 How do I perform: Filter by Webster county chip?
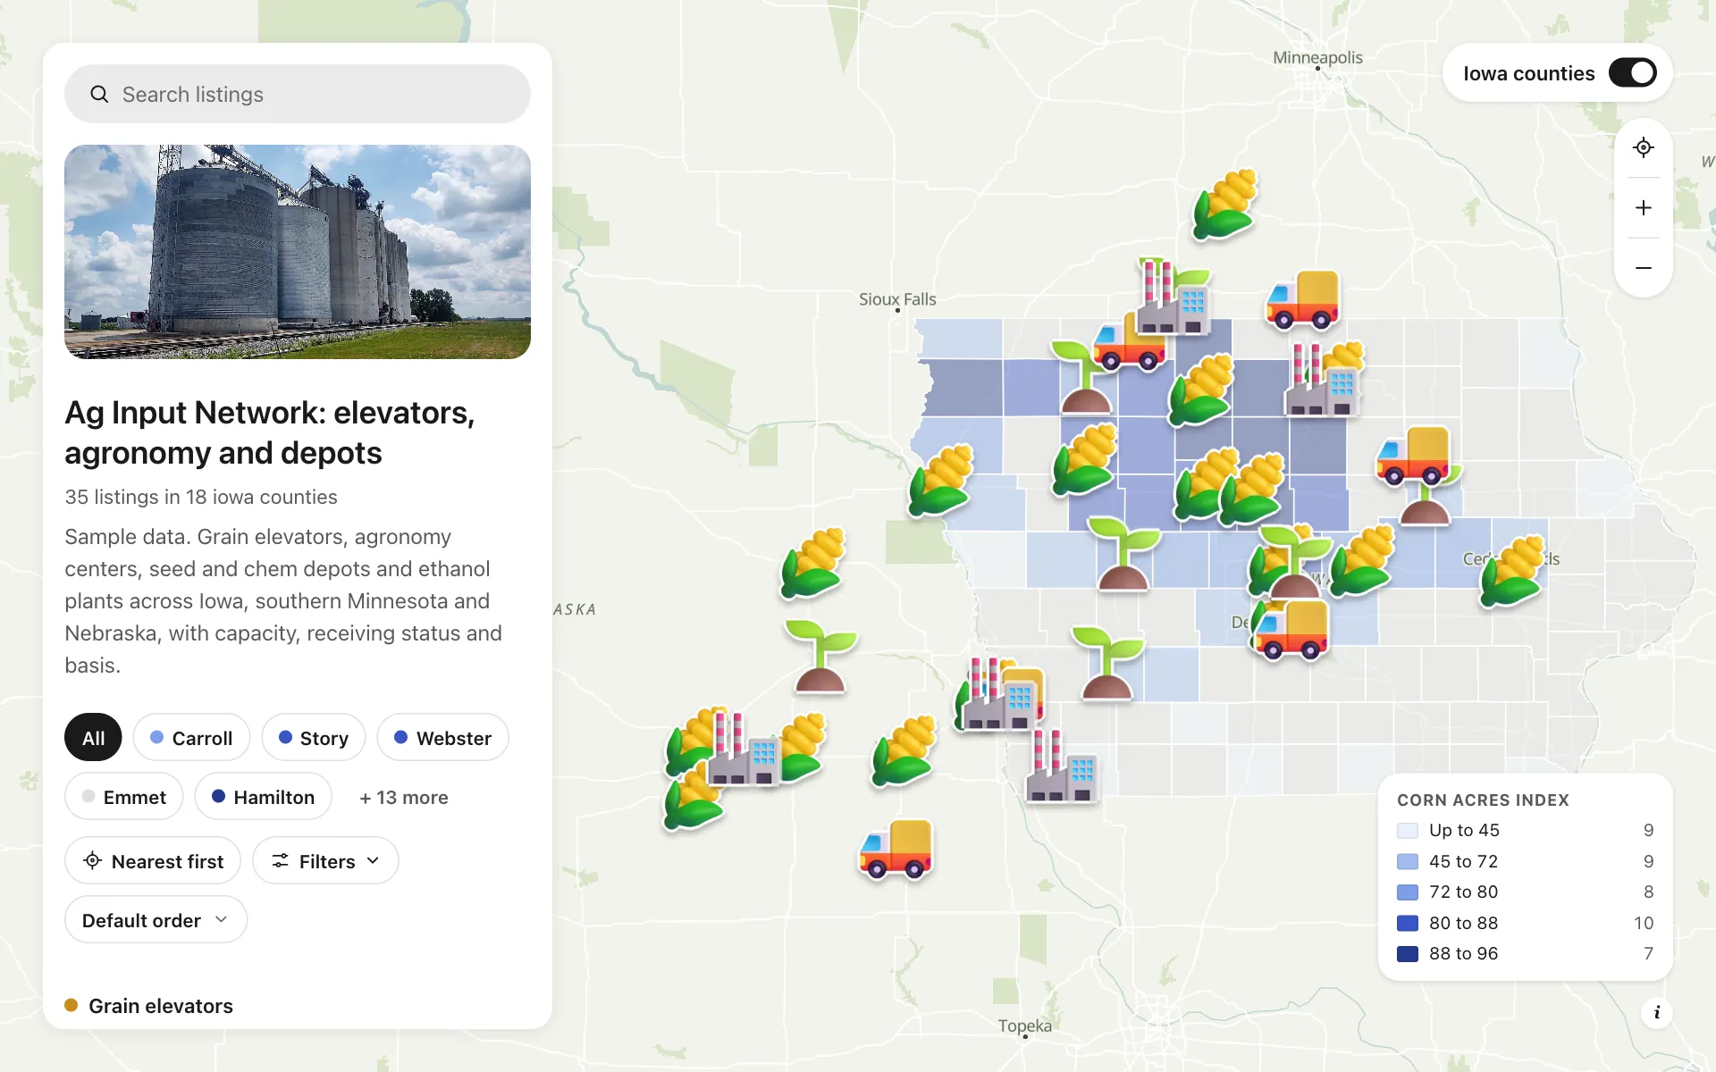[442, 738]
